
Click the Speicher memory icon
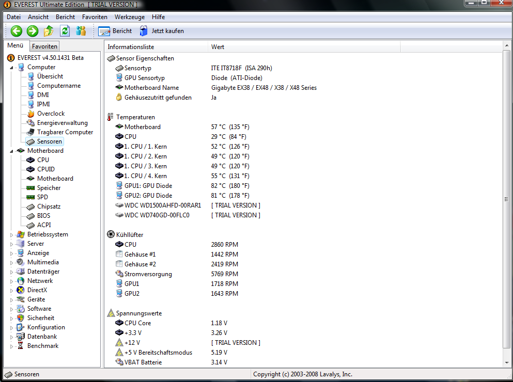30,188
